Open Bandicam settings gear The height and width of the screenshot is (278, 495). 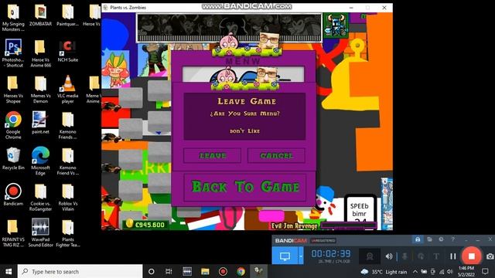point(441,239)
